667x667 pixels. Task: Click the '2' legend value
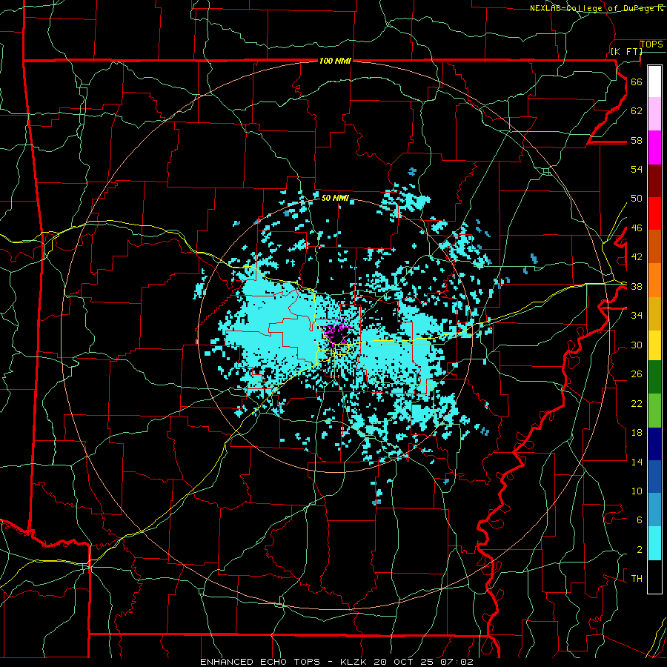(639, 549)
